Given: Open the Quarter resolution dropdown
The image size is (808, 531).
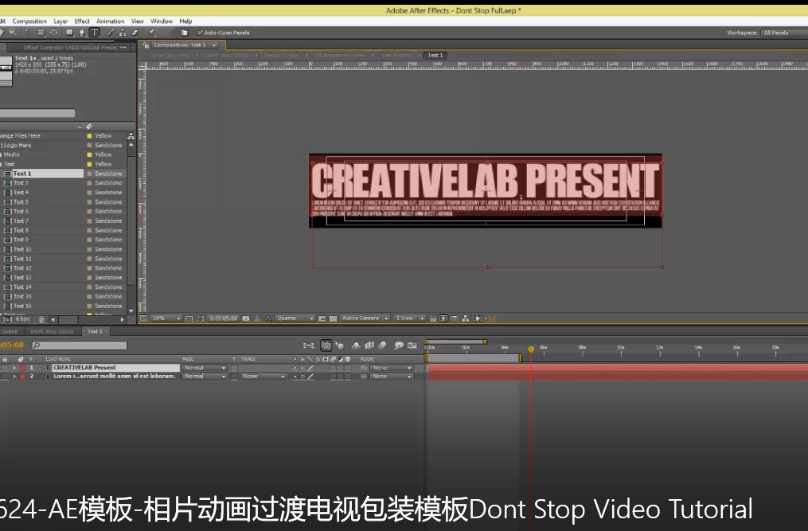Looking at the screenshot, I should click(295, 318).
